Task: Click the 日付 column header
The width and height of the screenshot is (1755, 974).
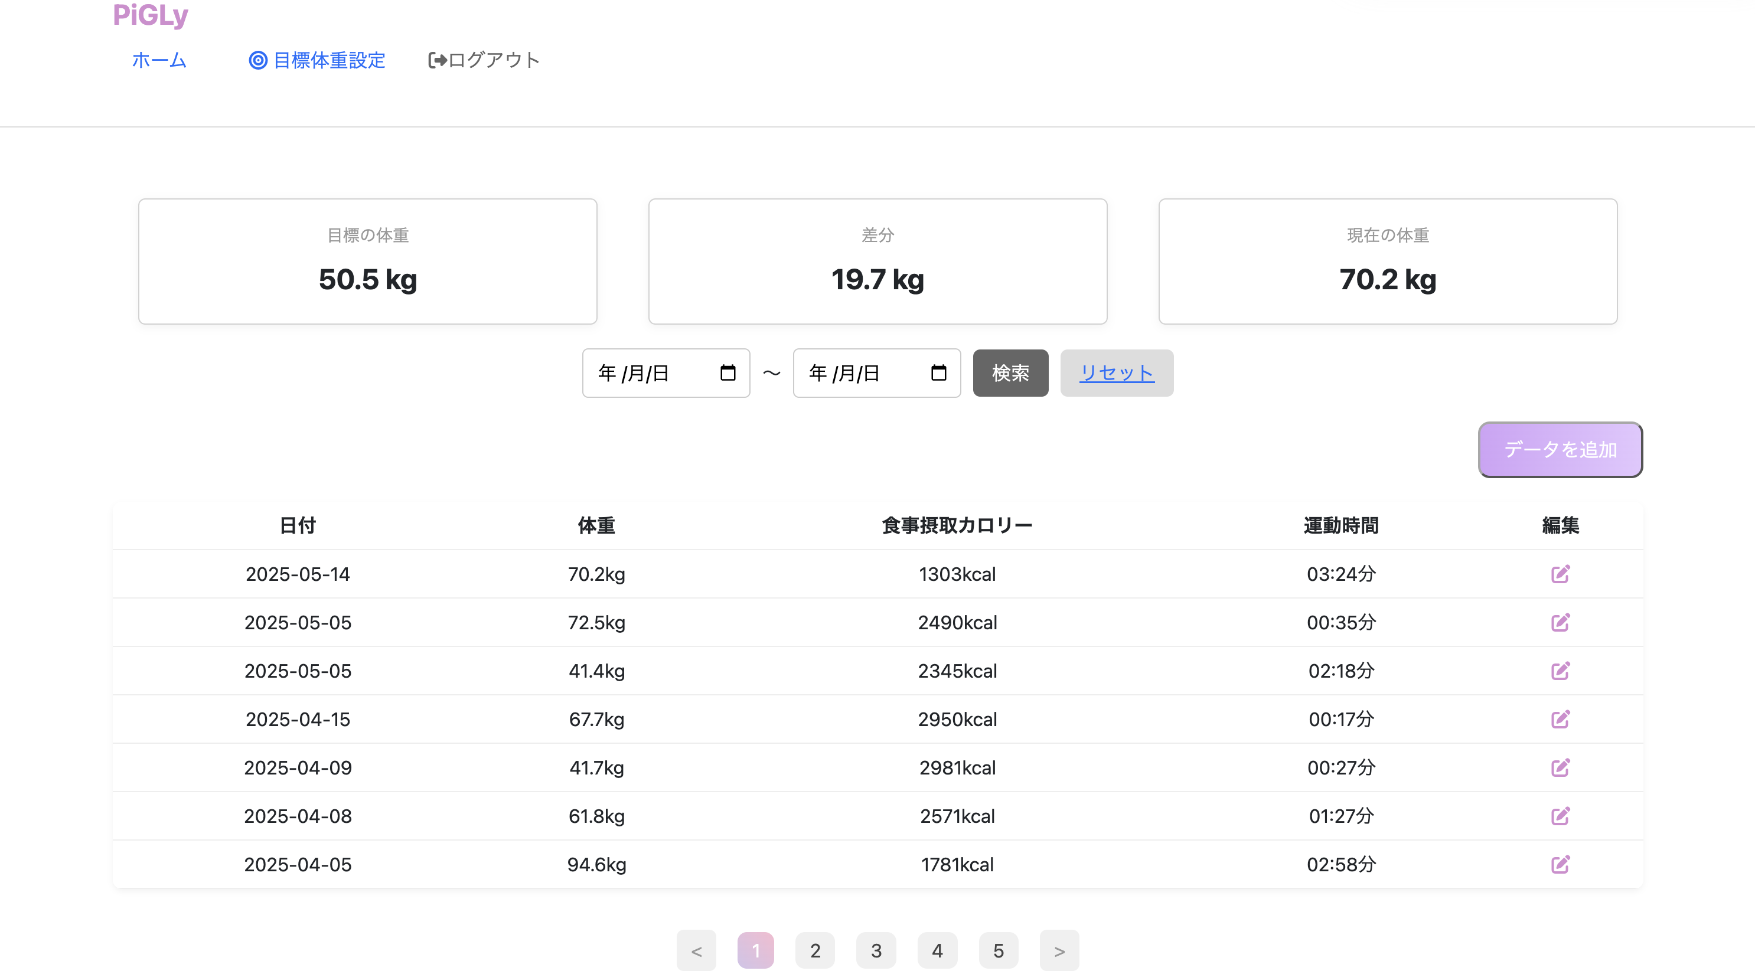Action: tap(298, 525)
